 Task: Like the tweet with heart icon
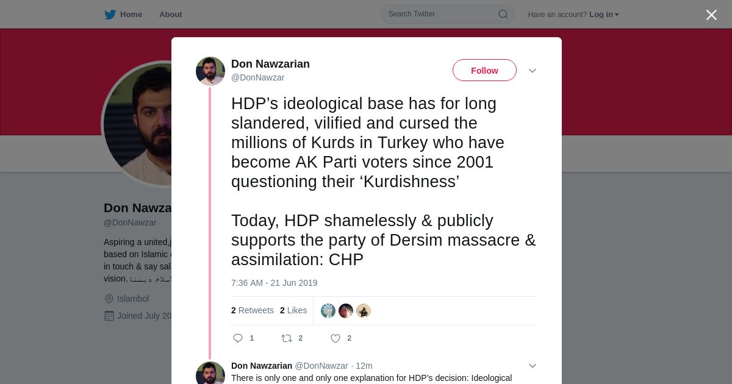pyautogui.click(x=335, y=338)
